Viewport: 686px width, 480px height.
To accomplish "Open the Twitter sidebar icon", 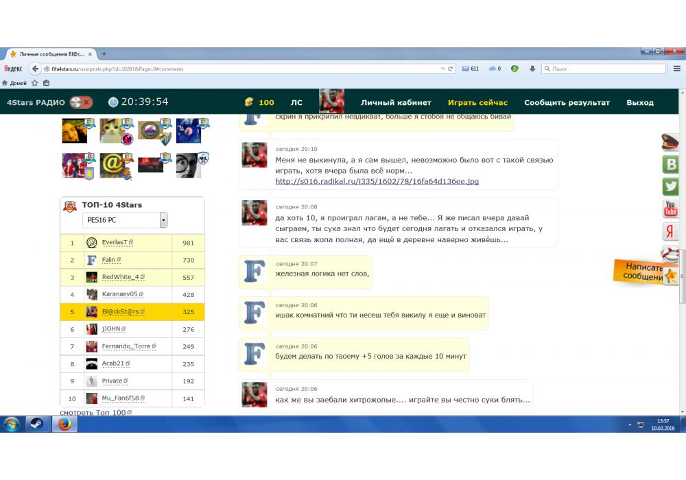I will point(670,187).
